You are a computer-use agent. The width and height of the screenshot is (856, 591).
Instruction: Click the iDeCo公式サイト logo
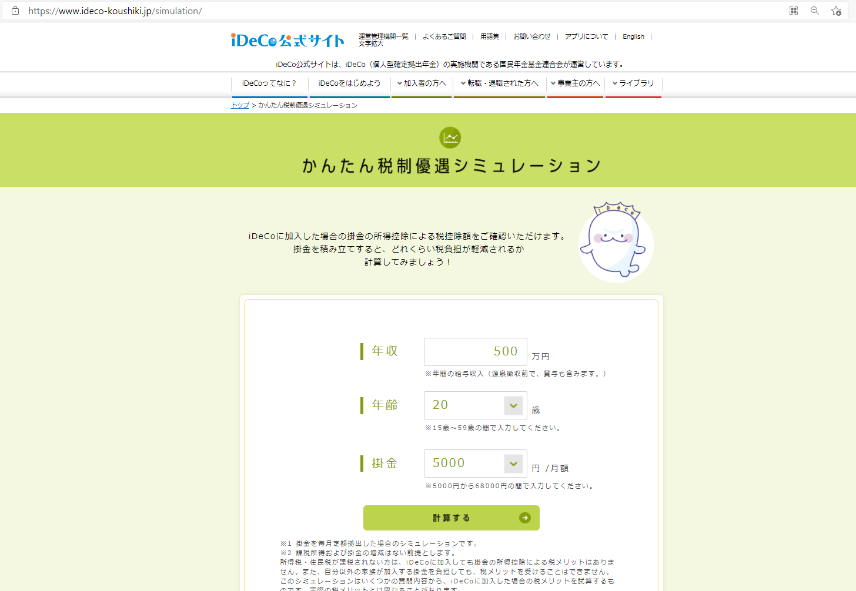287,40
